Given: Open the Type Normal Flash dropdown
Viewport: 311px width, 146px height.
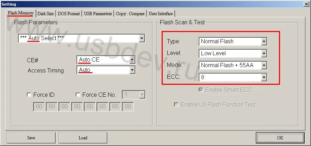Looking at the screenshot, I should [233, 42].
